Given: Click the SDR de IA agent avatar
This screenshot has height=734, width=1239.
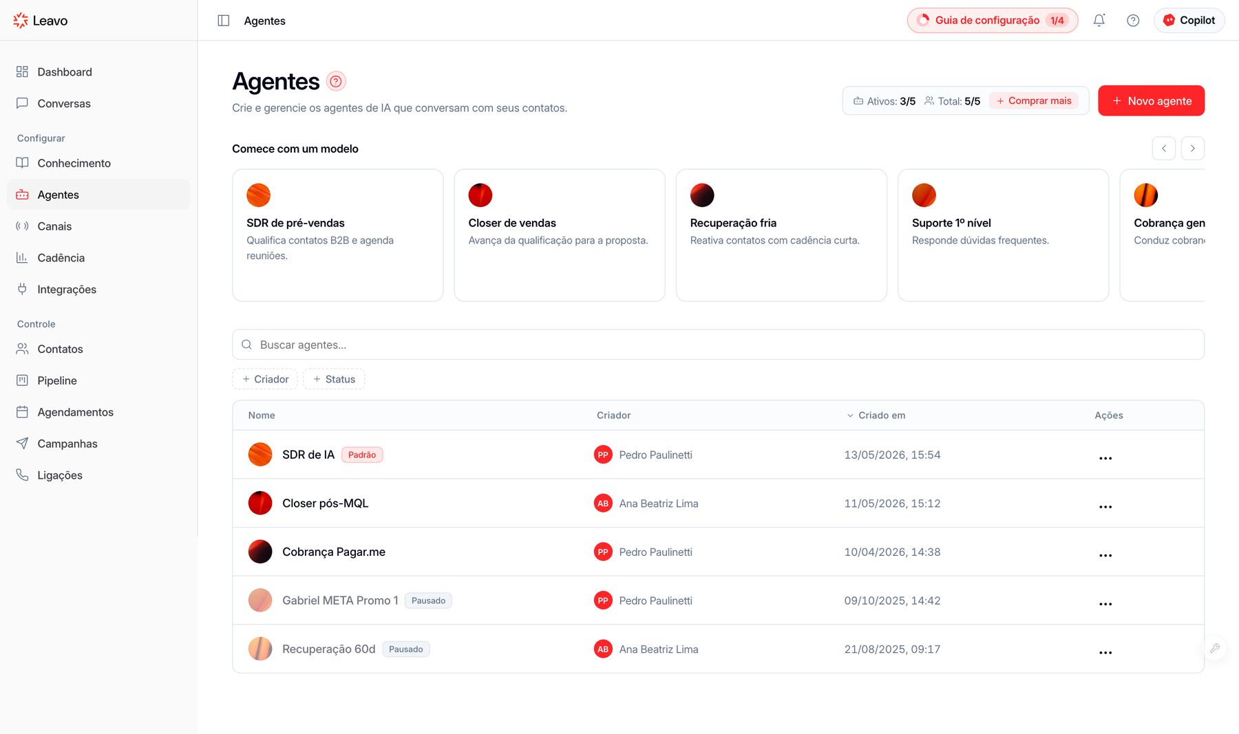Looking at the screenshot, I should point(260,455).
